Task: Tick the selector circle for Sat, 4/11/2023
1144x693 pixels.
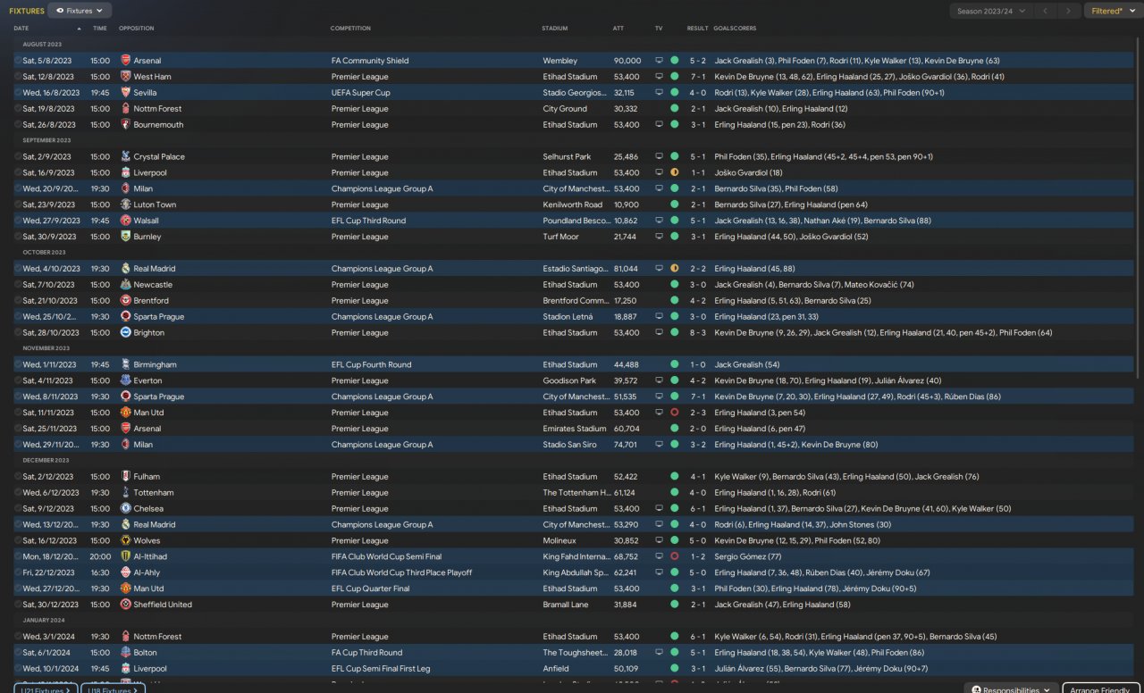Action: coord(18,380)
